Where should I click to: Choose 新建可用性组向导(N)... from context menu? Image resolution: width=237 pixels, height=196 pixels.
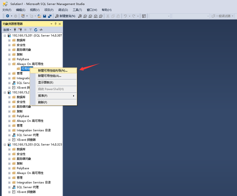[53, 71]
